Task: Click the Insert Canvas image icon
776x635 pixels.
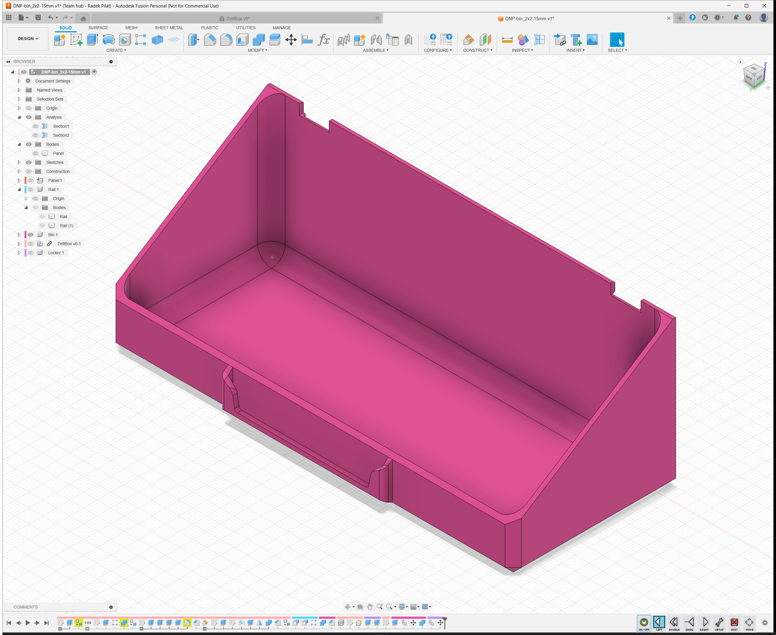Action: tap(592, 39)
